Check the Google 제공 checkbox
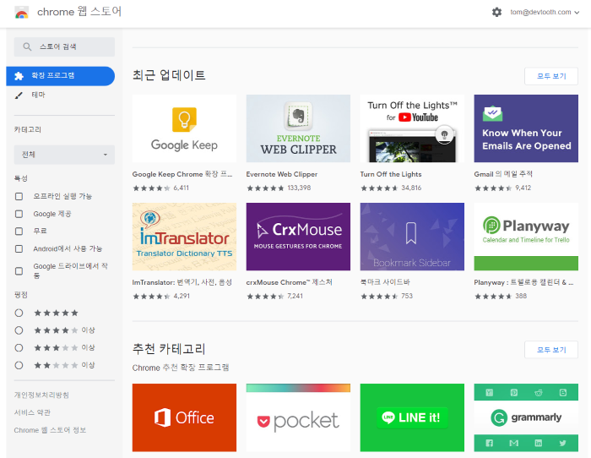This screenshot has height=458, width=591. pyautogui.click(x=19, y=214)
